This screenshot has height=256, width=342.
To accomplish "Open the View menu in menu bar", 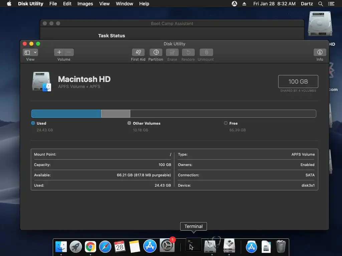I will 104,4.
